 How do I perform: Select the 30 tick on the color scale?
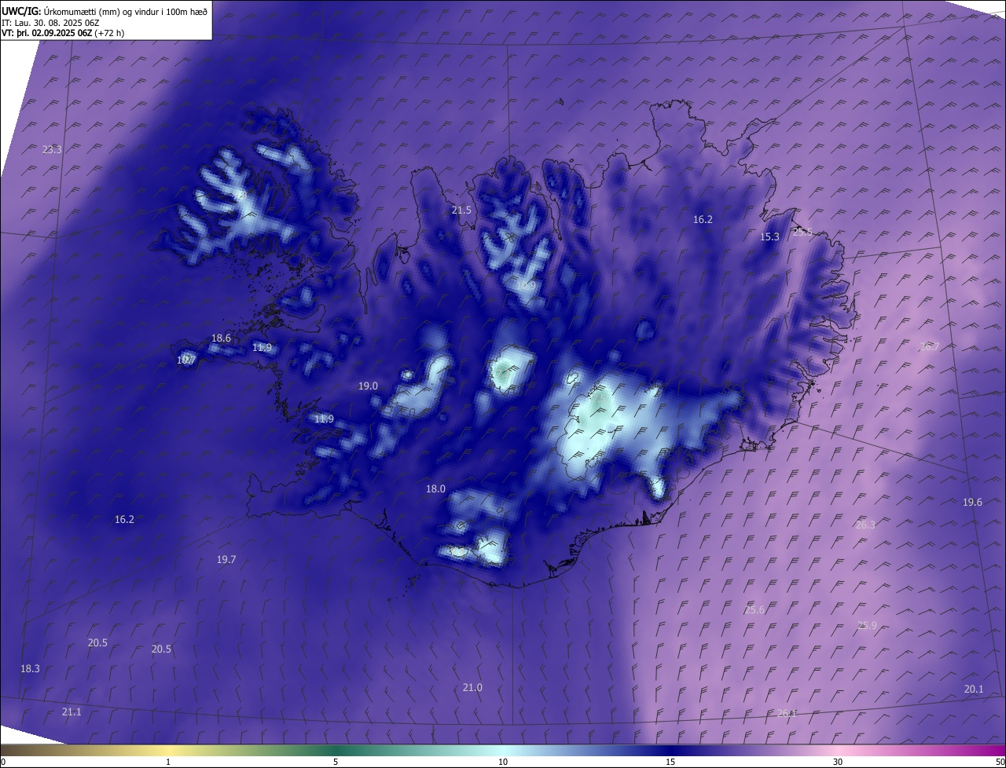coord(838,762)
